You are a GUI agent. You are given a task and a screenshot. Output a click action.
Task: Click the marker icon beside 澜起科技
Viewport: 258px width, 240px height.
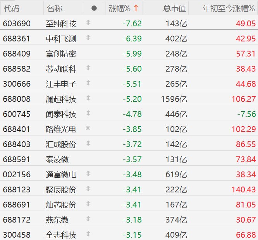click(x=88, y=98)
